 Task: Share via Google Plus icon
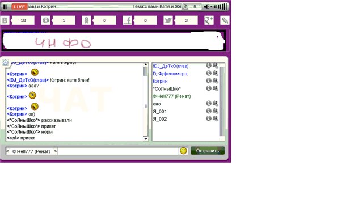click(x=209, y=20)
